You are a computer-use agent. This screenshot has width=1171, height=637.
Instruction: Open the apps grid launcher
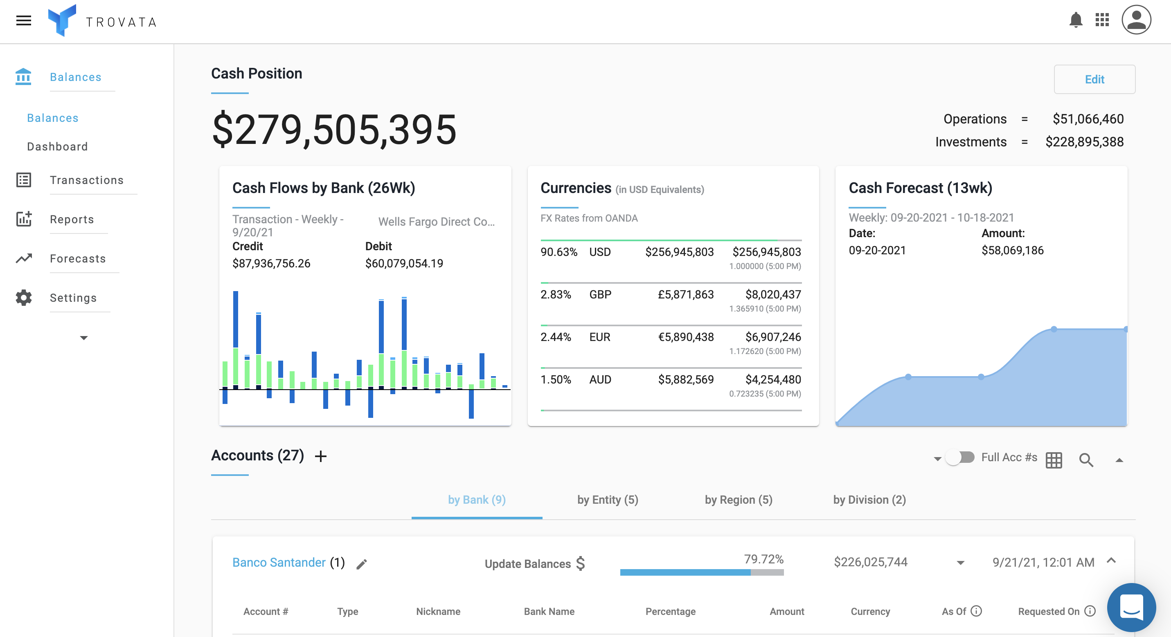1102,20
